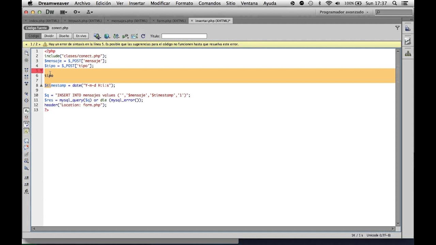Viewport: 436px width, 245px height.
Task: Open File Management arrows menu
Action: point(116,36)
